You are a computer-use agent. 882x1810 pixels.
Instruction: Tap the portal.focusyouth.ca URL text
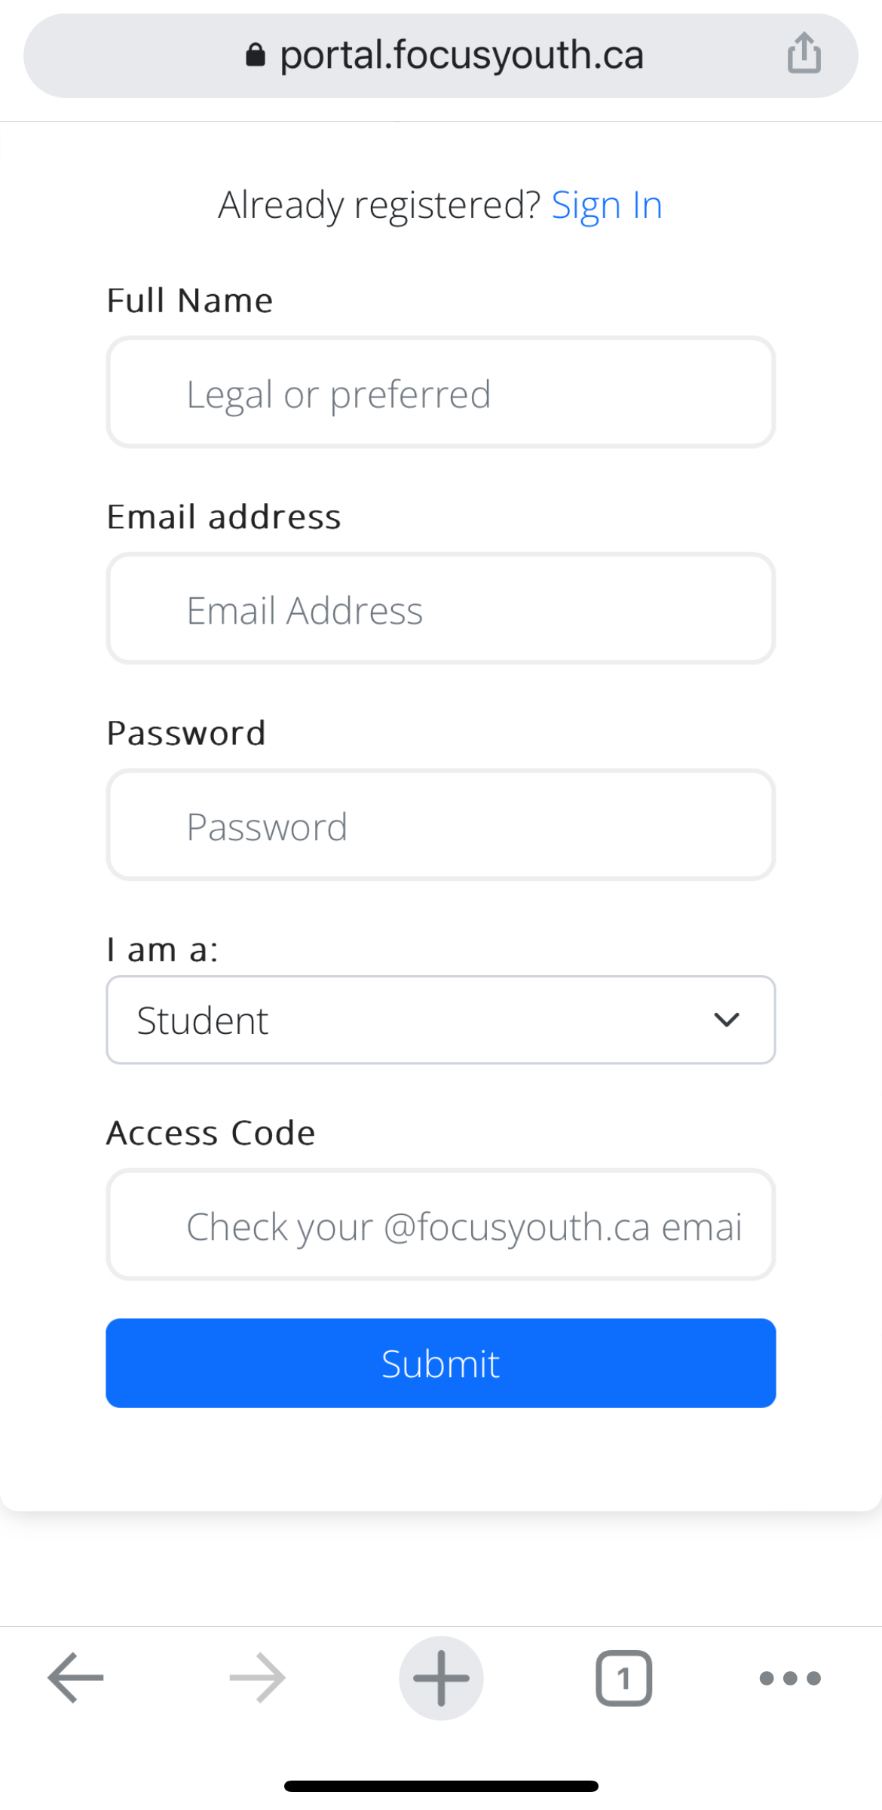(x=461, y=55)
